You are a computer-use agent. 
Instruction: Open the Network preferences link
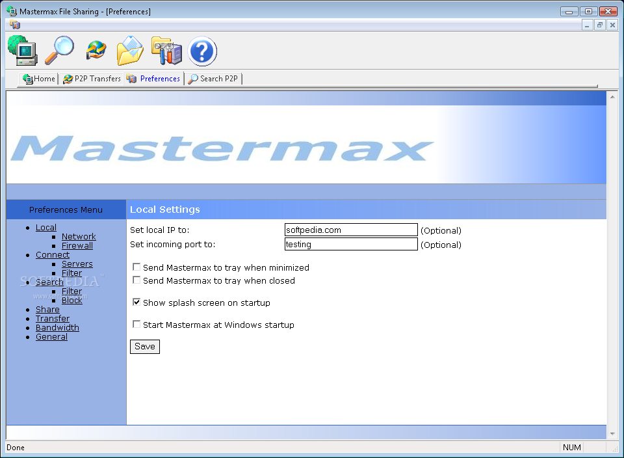79,237
